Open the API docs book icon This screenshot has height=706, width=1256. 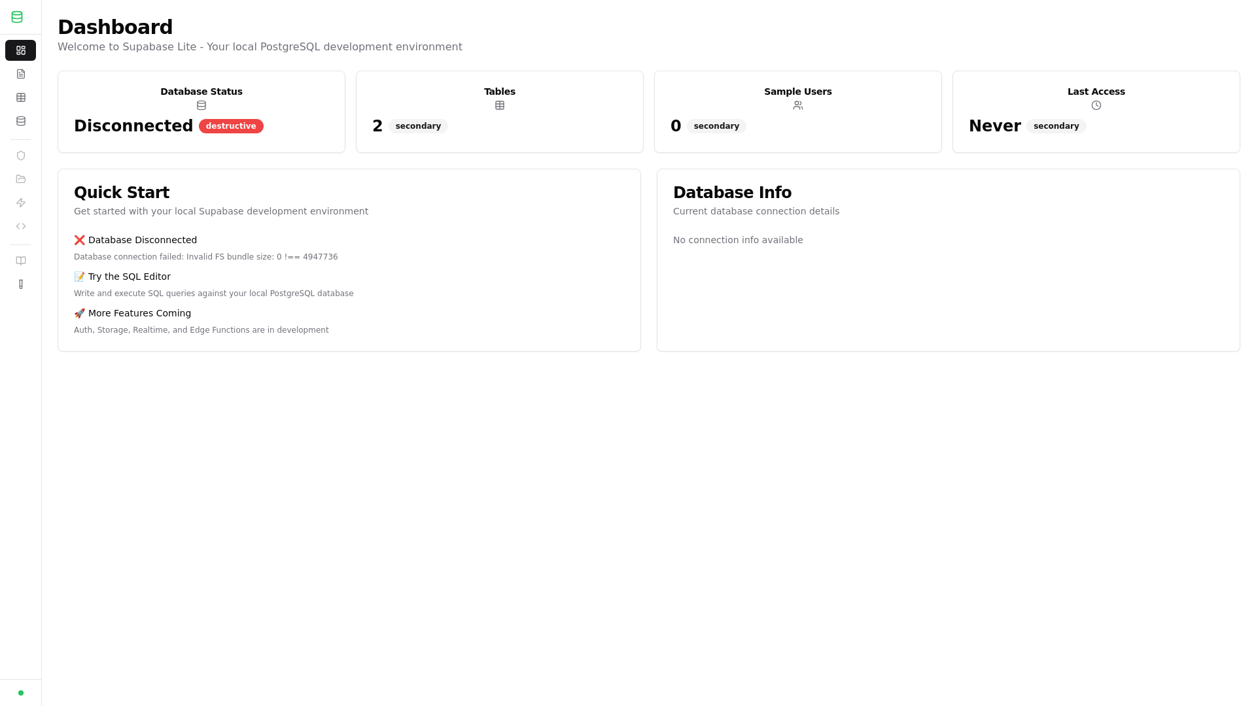(20, 261)
